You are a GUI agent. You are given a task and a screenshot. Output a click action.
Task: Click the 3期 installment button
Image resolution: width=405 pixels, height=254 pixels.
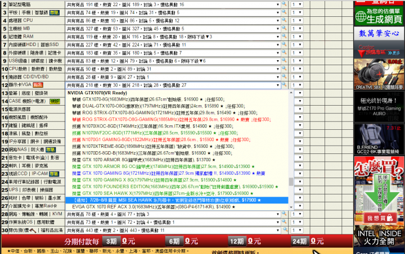tap(111, 241)
